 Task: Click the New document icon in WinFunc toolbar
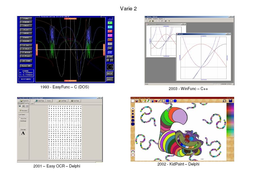pos(147,21)
